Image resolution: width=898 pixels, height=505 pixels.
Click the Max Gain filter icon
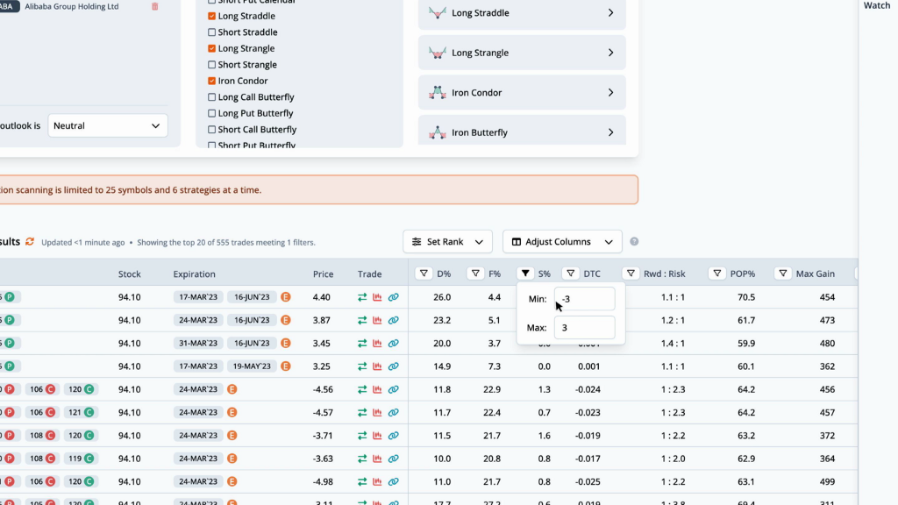tap(783, 274)
